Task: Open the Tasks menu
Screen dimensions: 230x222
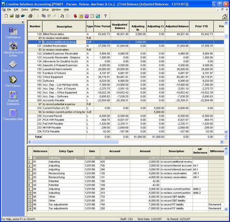Action: [x=25, y=9]
